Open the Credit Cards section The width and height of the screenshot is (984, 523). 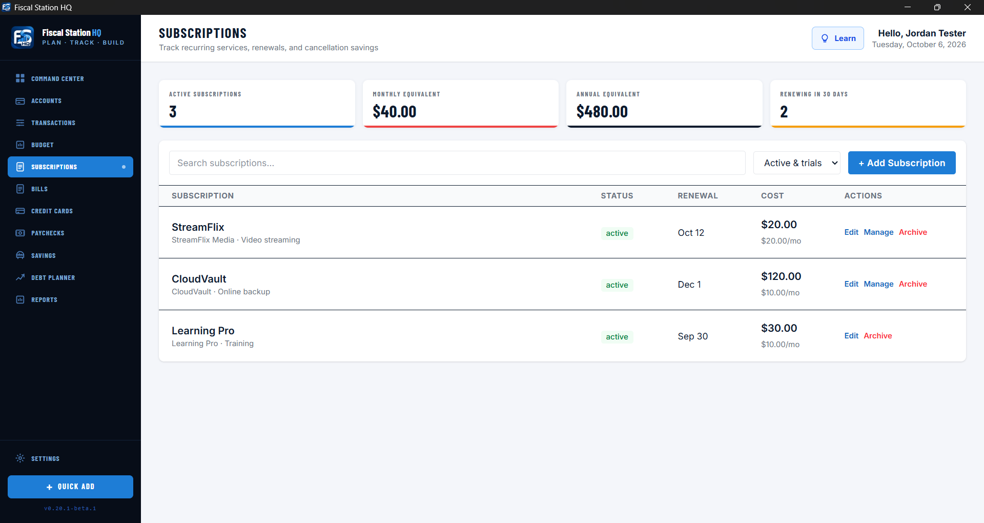pos(52,211)
